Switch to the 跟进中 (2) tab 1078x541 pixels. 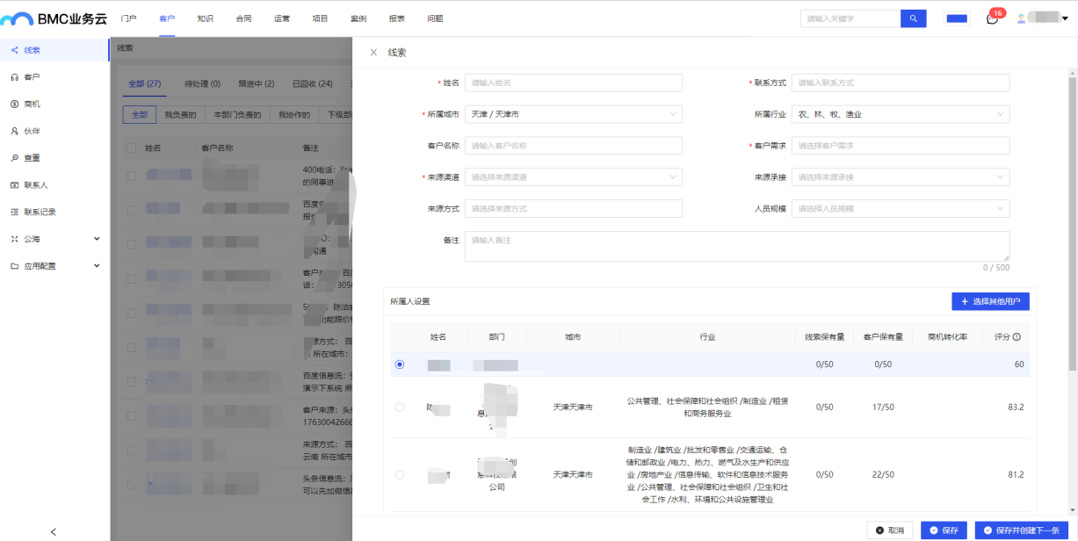[257, 84]
